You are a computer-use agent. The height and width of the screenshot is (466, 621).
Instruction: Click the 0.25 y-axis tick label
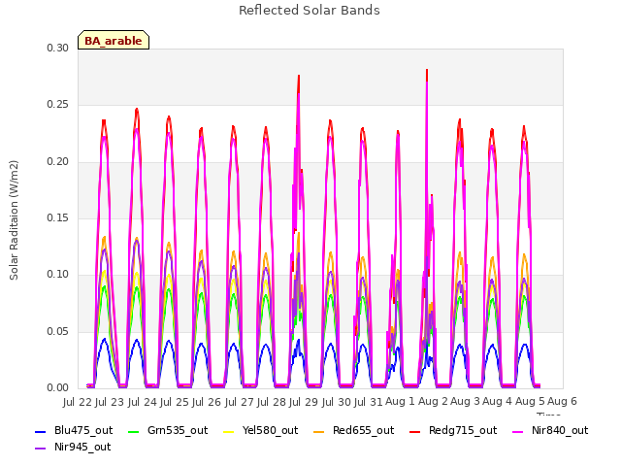[57, 105]
